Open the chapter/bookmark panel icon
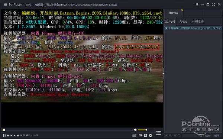 point(145,135)
